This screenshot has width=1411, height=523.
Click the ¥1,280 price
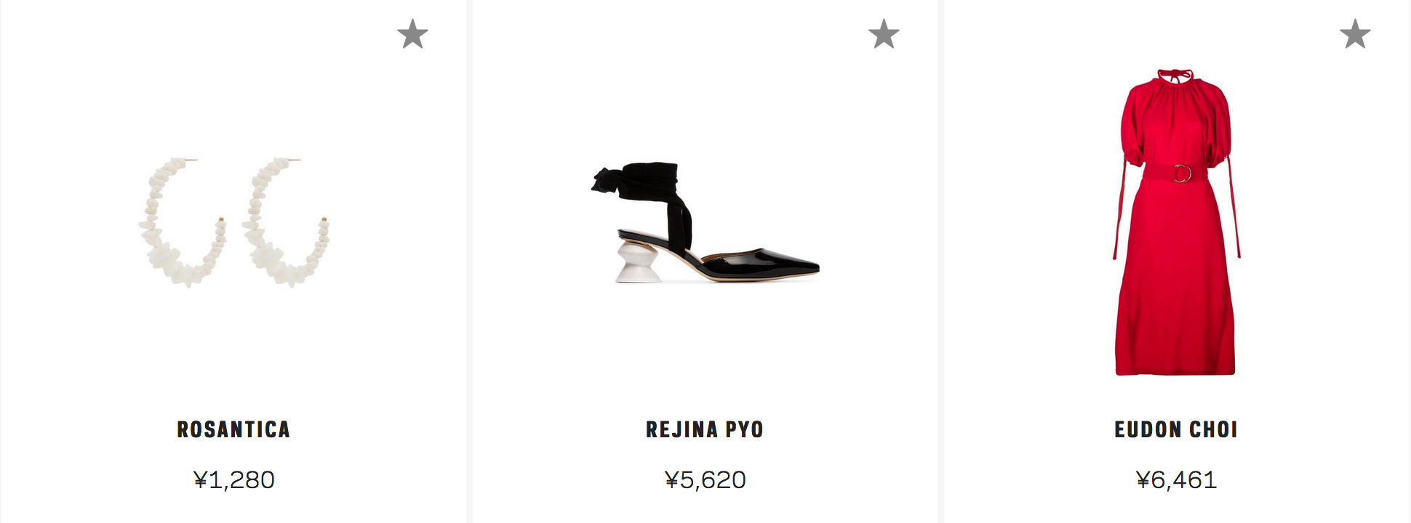[x=234, y=479]
